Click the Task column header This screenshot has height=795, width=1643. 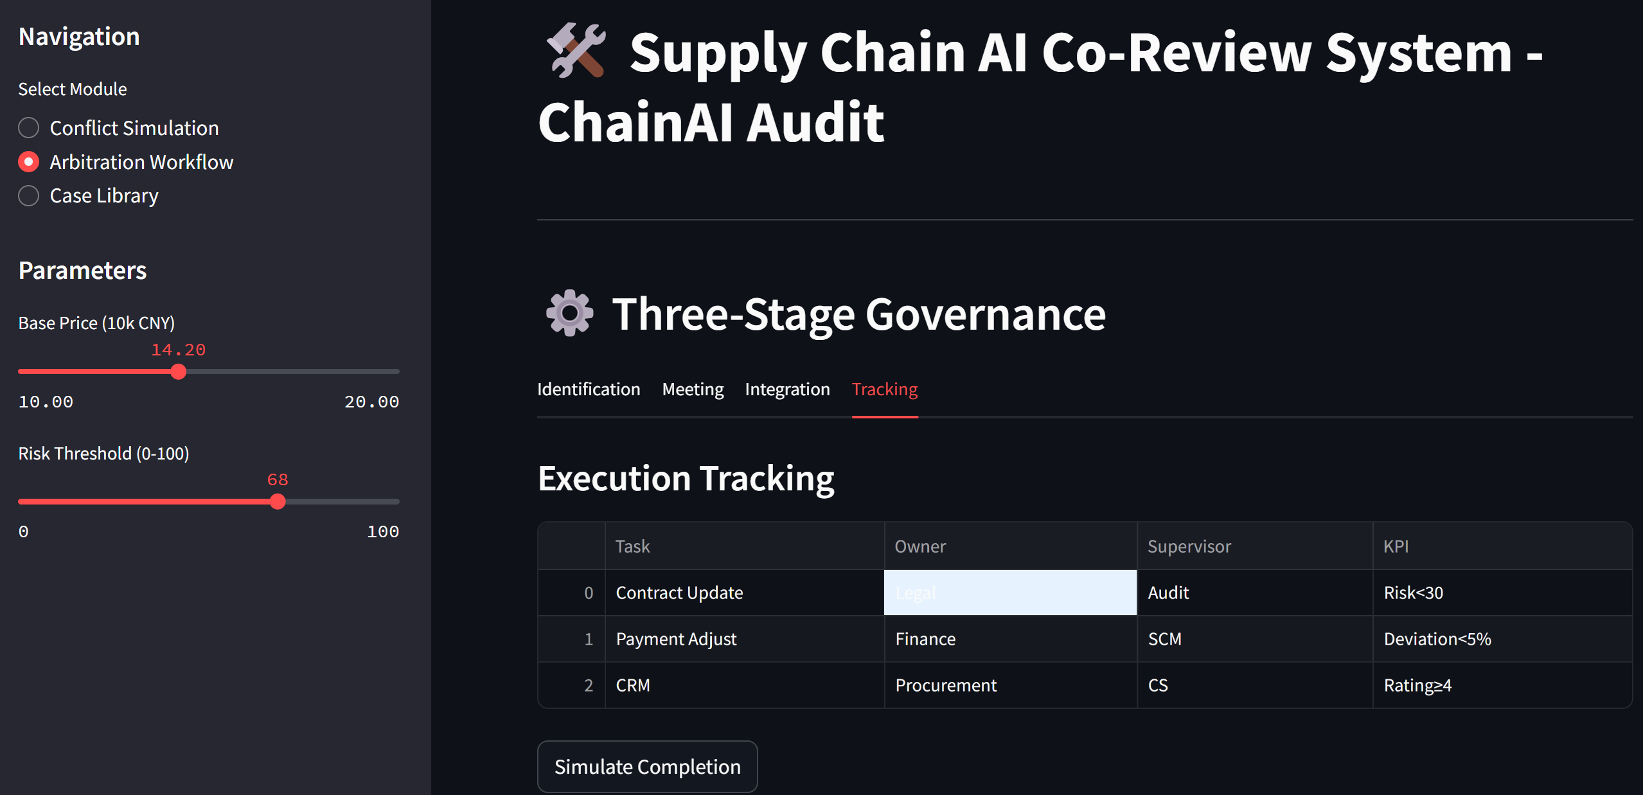click(744, 546)
